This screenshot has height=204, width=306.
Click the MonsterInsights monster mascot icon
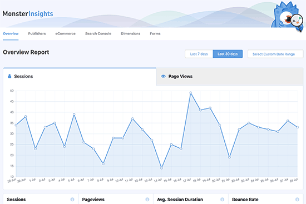pos(287,16)
